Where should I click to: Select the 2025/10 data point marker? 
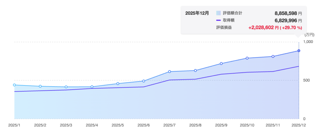point(247,58)
